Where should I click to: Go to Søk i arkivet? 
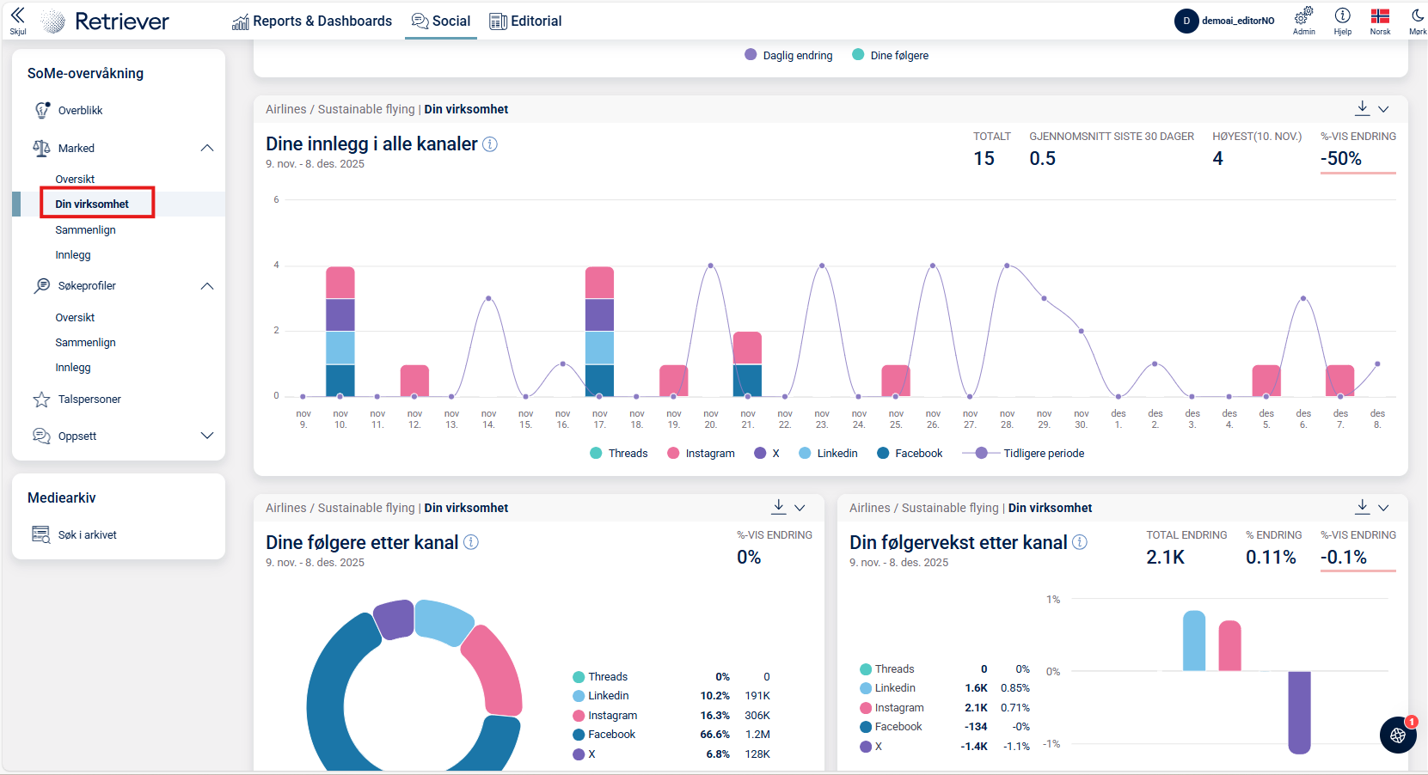pyautogui.click(x=87, y=534)
